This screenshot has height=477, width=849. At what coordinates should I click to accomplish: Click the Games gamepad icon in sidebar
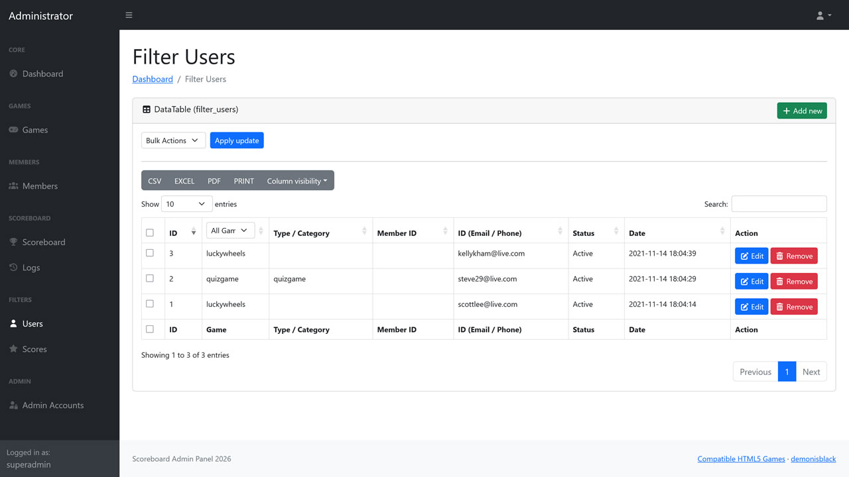pyautogui.click(x=13, y=130)
